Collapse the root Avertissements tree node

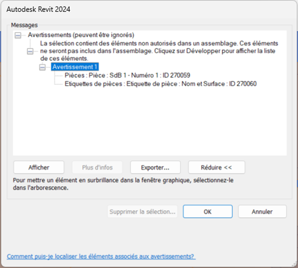click(18, 35)
